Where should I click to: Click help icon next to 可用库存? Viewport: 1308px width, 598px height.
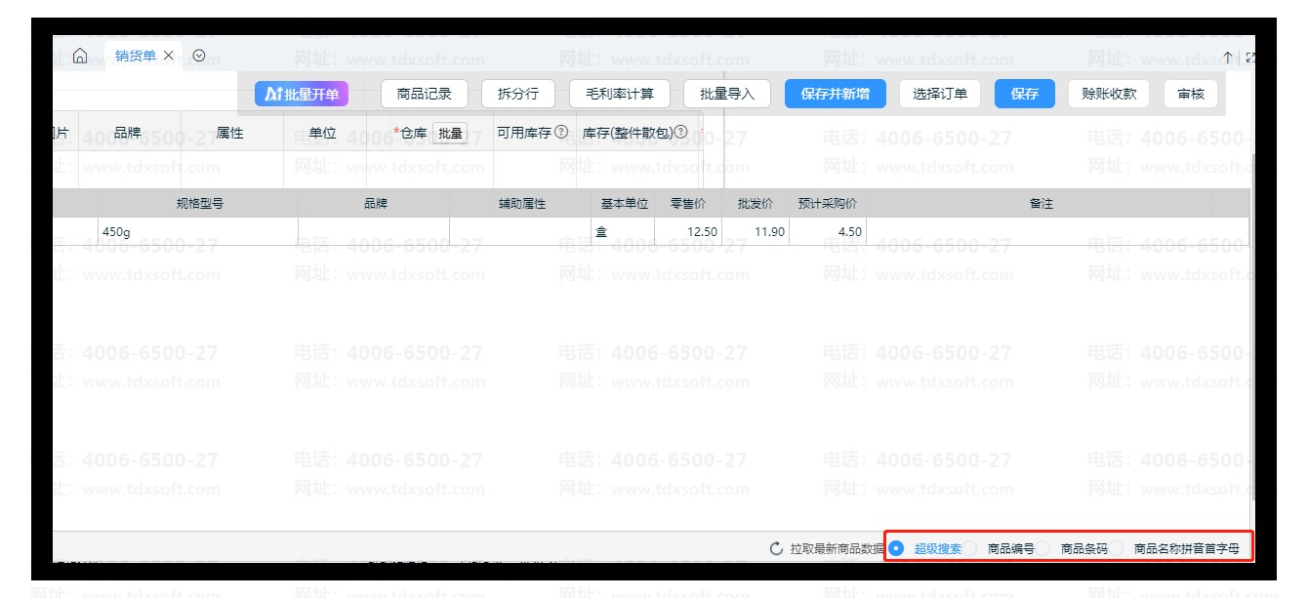coord(561,133)
